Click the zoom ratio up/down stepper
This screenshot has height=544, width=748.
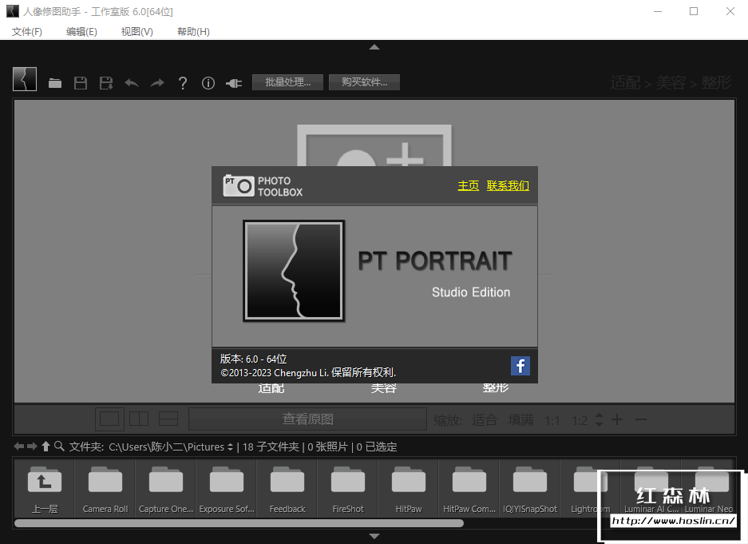[600, 420]
